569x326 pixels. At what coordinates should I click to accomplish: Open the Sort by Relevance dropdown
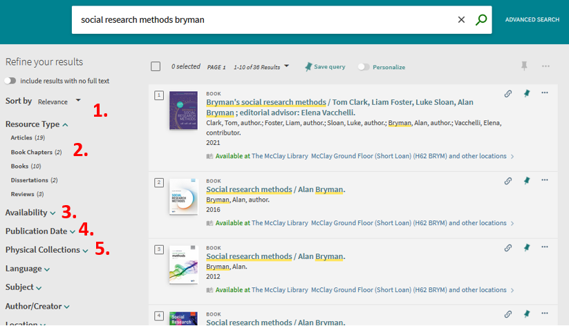tap(59, 102)
